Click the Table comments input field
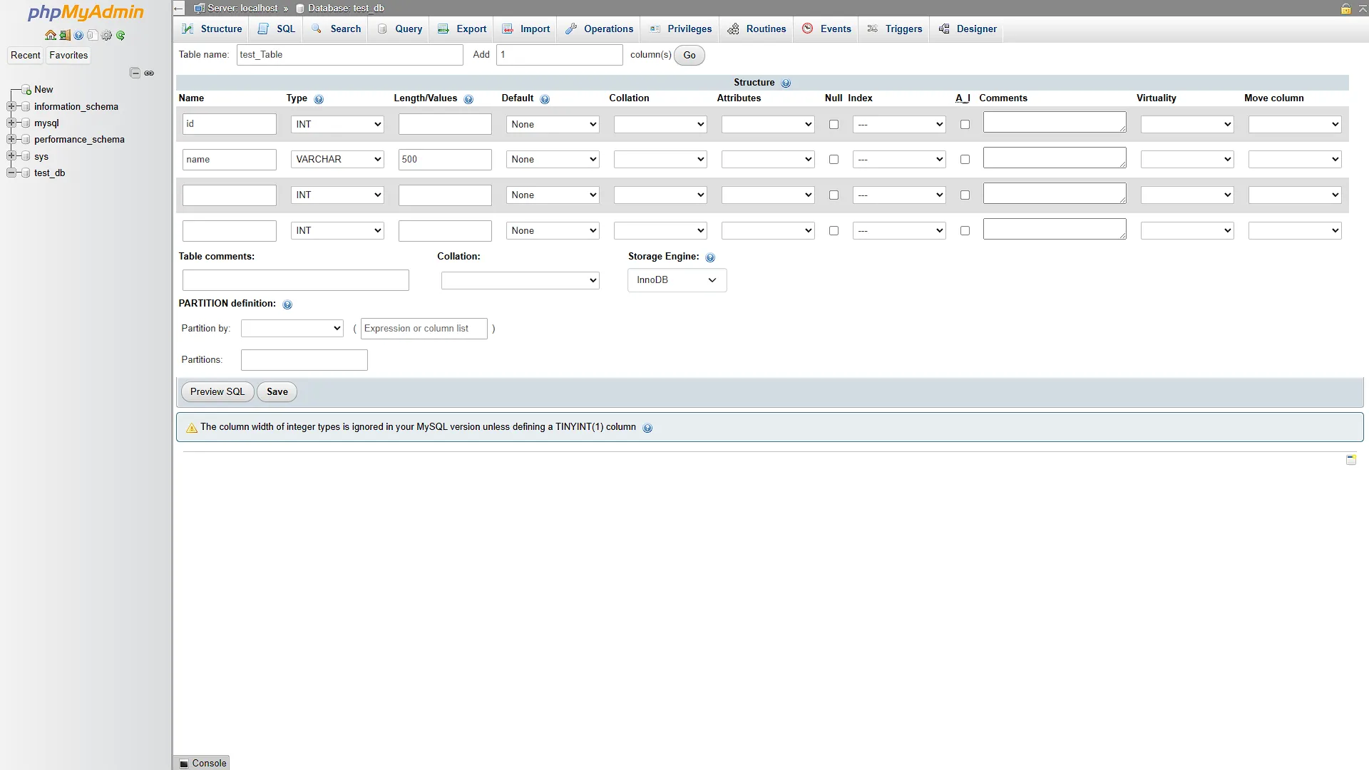Image resolution: width=1369 pixels, height=770 pixels. 296,280
